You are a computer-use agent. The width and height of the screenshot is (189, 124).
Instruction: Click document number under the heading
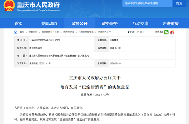tap(95, 95)
